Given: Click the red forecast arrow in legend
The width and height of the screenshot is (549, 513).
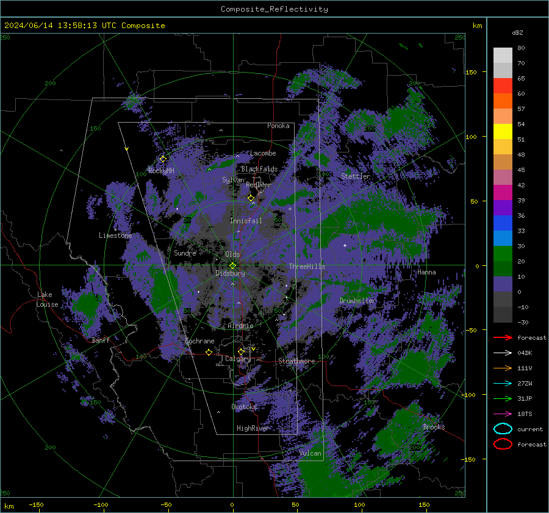Looking at the screenshot, I should (503, 337).
